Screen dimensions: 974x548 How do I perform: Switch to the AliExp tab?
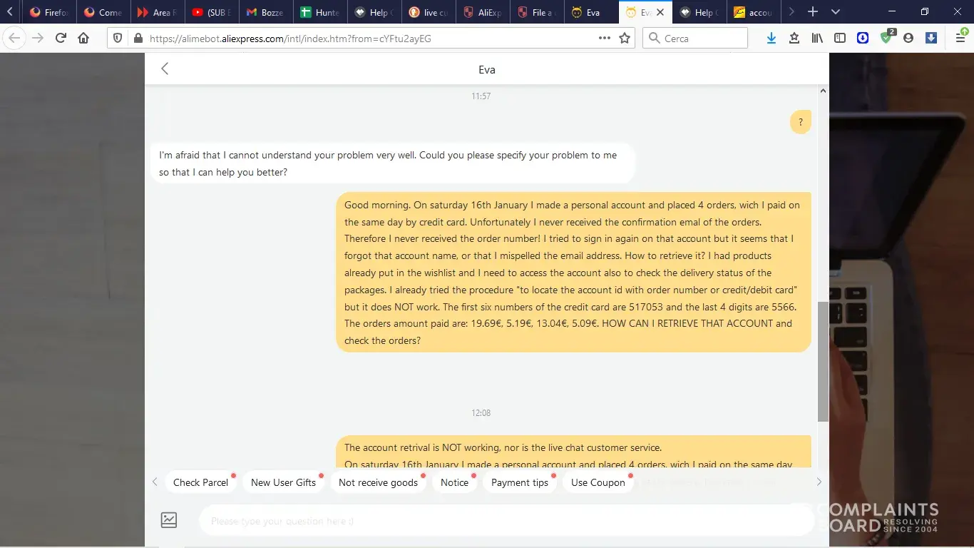482,12
